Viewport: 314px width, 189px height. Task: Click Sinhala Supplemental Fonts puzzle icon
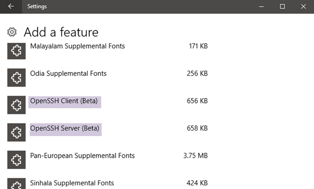(16, 184)
